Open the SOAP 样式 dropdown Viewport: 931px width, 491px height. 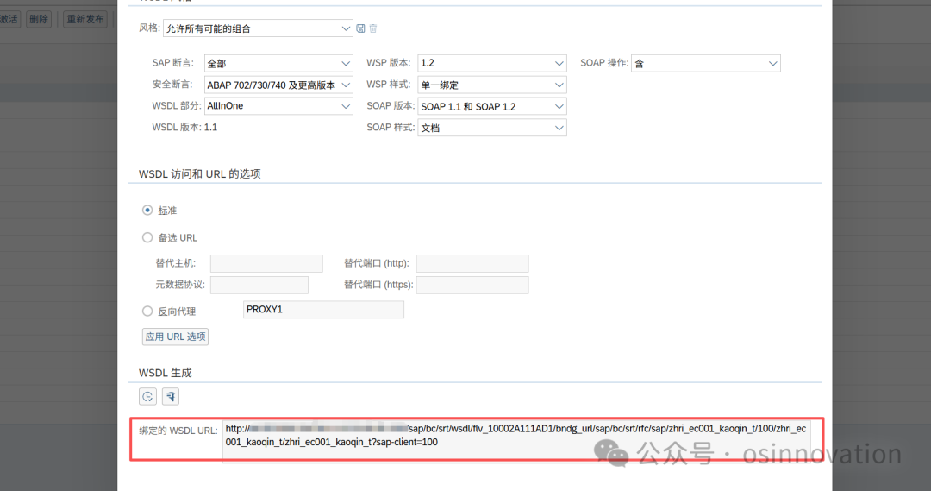pyautogui.click(x=492, y=128)
